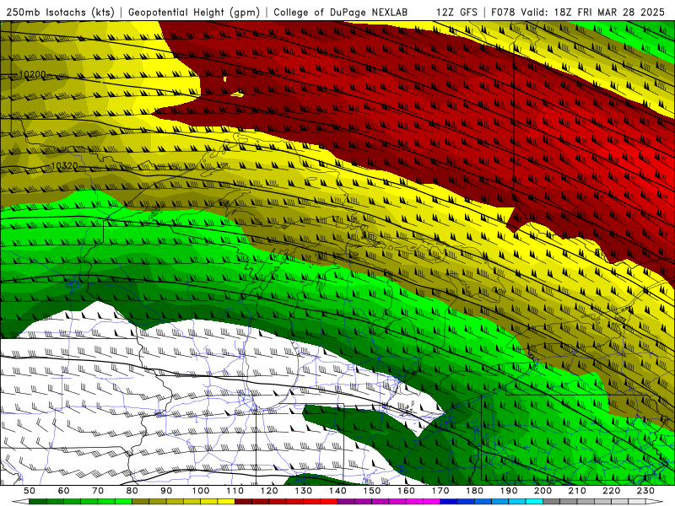Click the 100 knot color bar label
This screenshot has width=675, height=506.
pos(201,491)
